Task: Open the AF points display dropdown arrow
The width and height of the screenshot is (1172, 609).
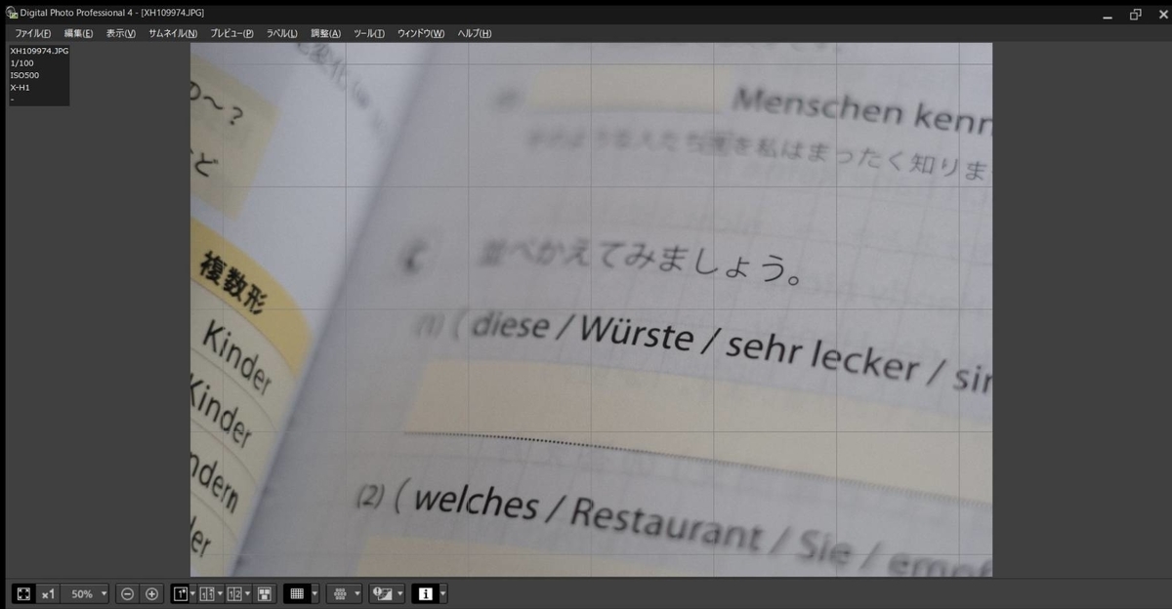Action: [x=357, y=593]
